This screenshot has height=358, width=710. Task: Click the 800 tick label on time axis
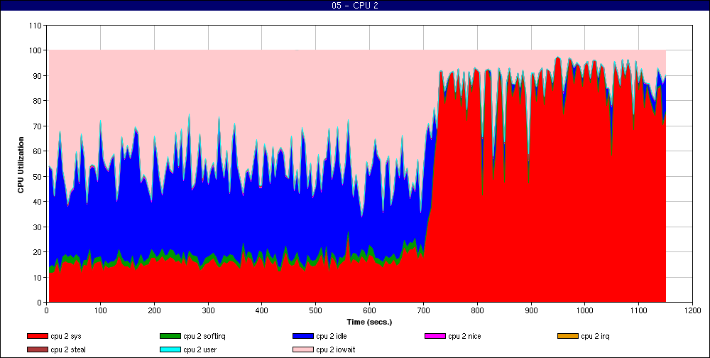477,311
